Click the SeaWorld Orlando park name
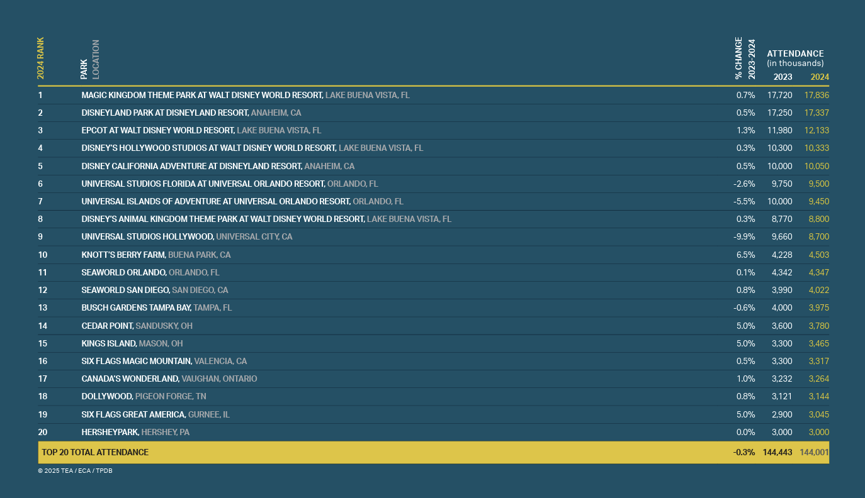Viewport: 865px width, 498px height. pos(123,272)
